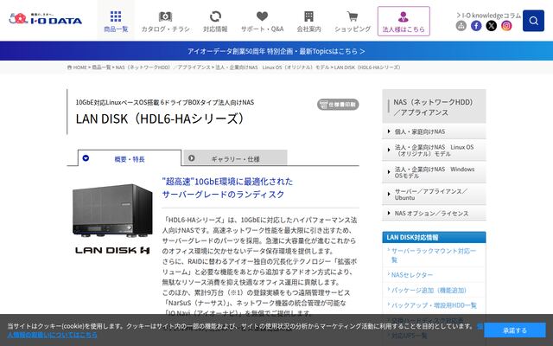
Task: Click the gray round social icon
Action: pyautogui.click(x=461, y=25)
